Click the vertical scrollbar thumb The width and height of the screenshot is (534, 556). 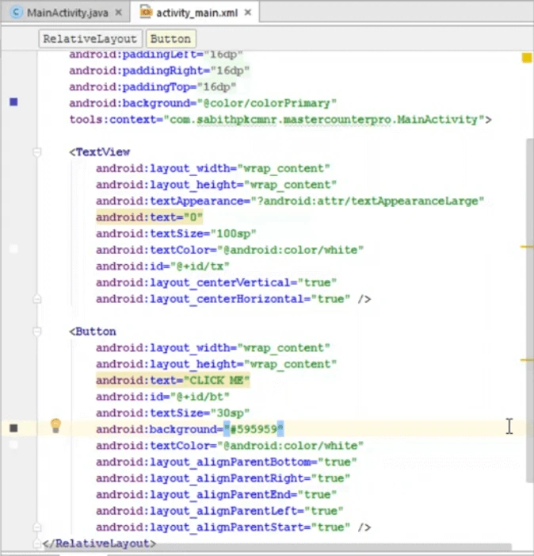530,310
